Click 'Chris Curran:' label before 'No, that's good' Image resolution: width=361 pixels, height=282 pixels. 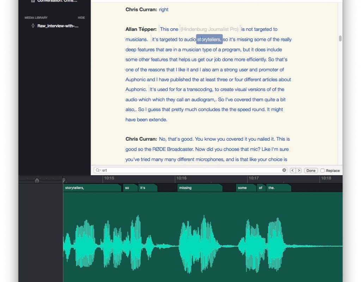click(x=141, y=139)
